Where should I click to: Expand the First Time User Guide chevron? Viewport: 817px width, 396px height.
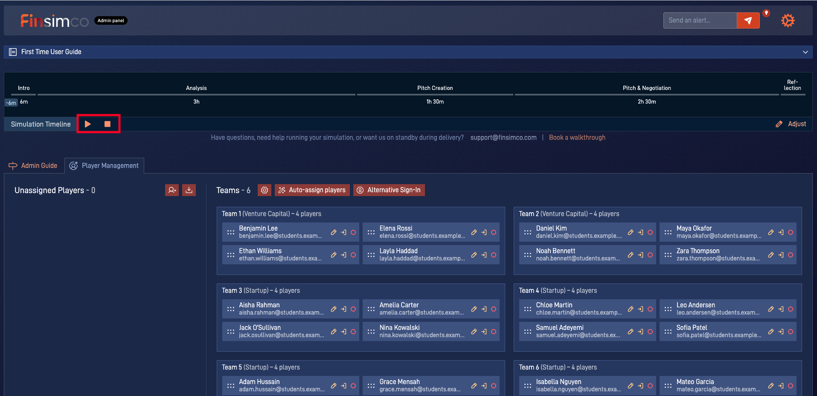point(805,52)
